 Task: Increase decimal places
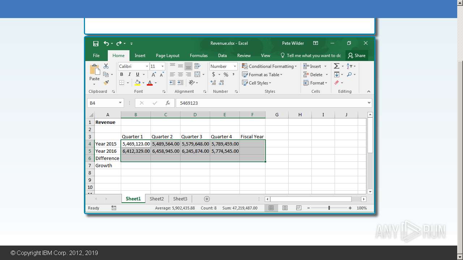[x=213, y=83]
